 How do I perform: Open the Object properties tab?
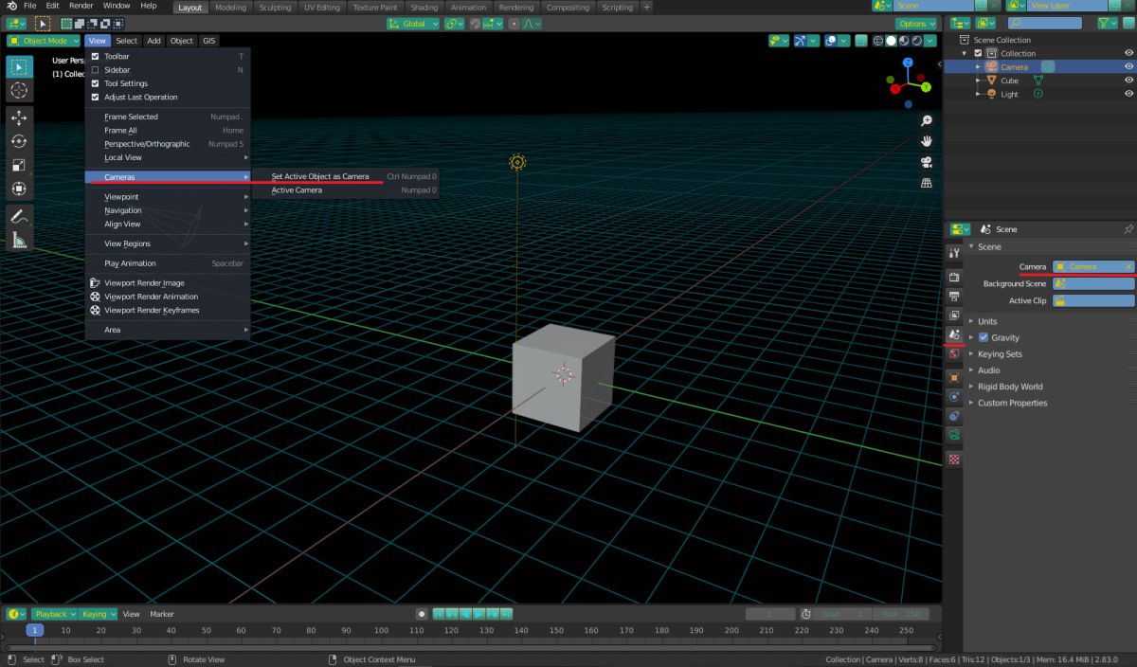click(954, 377)
